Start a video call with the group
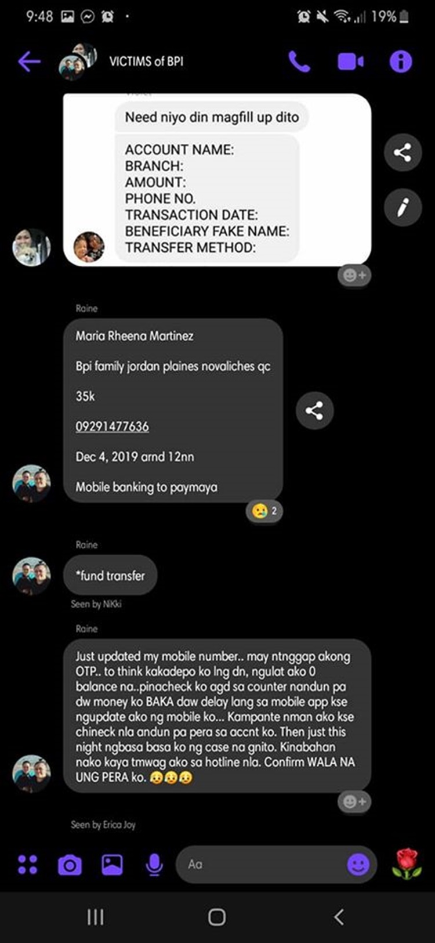Viewport: 435px width, 943px height. tap(350, 61)
